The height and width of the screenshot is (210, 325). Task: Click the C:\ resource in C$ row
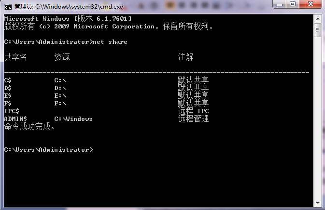point(60,80)
